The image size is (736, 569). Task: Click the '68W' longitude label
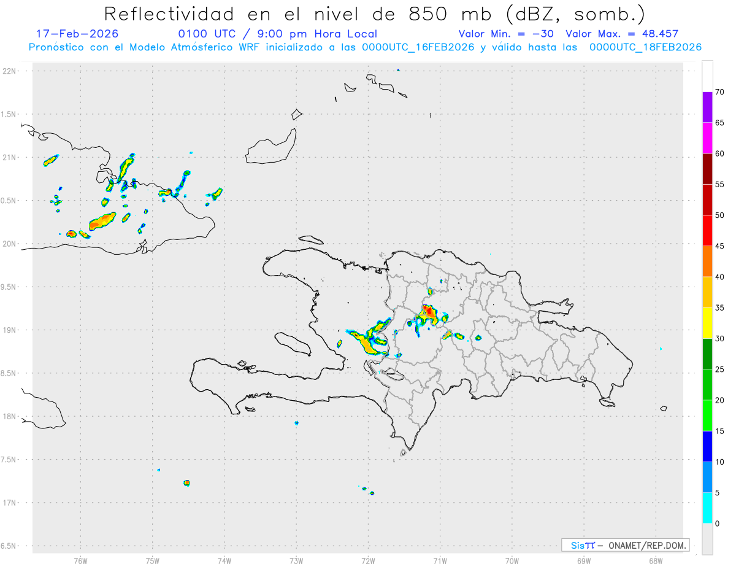[x=656, y=561]
